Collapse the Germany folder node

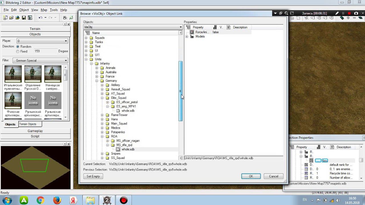[97, 81]
